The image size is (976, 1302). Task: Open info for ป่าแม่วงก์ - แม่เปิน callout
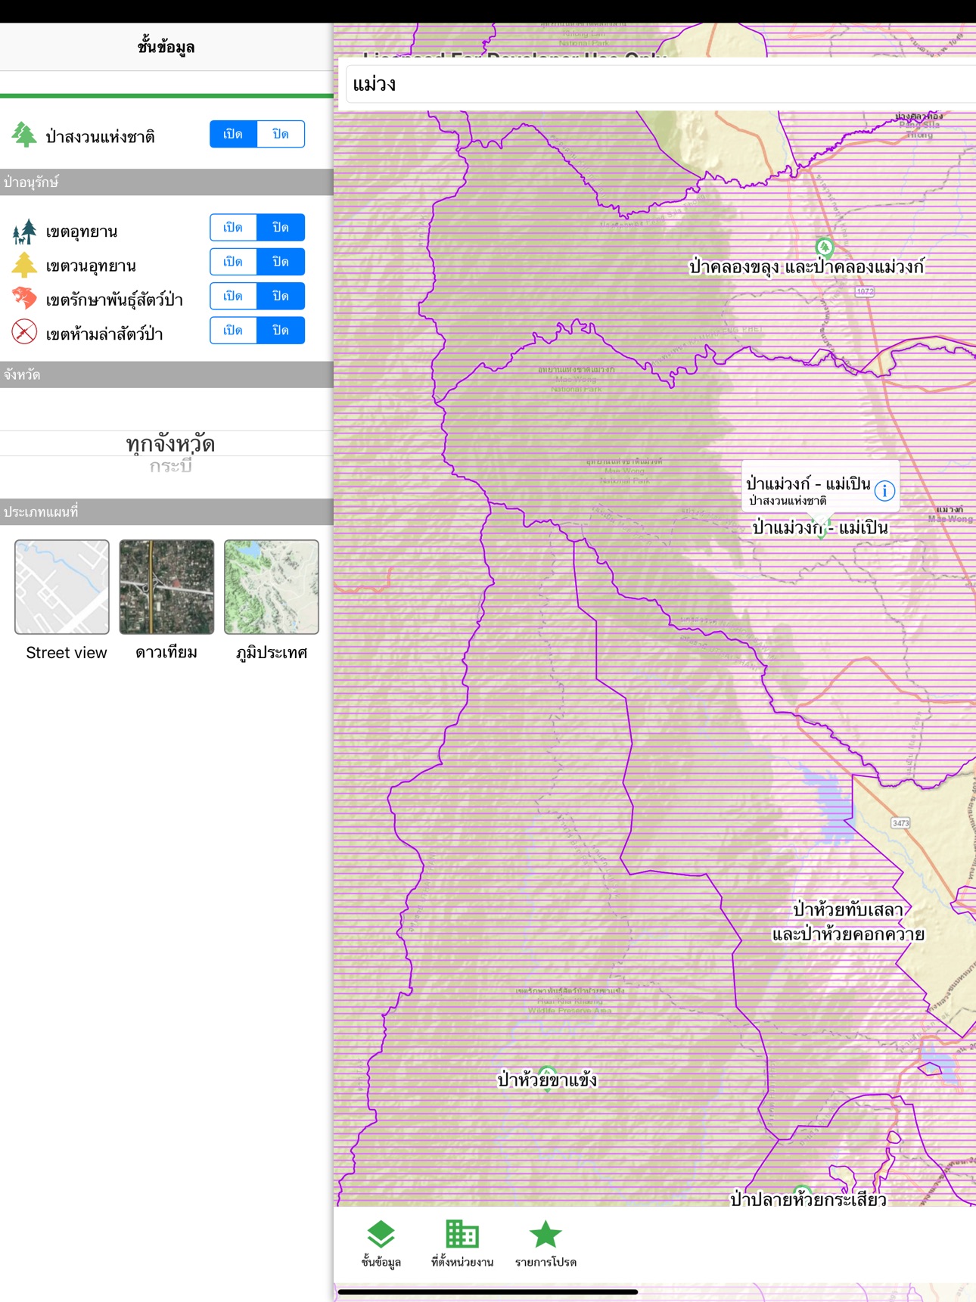(884, 491)
